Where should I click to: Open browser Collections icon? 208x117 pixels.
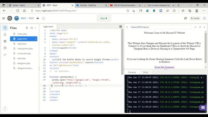point(190,11)
